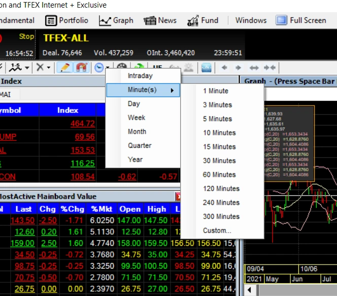Sort by High column header
Image resolution: width=337 pixels, height=296 pixels.
coord(156,209)
